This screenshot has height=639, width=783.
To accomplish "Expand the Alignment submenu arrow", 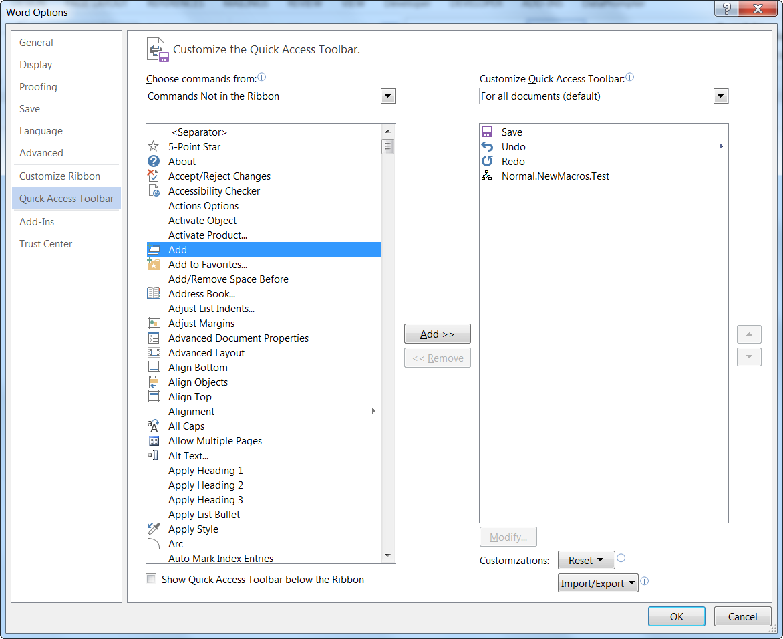I will pos(373,410).
